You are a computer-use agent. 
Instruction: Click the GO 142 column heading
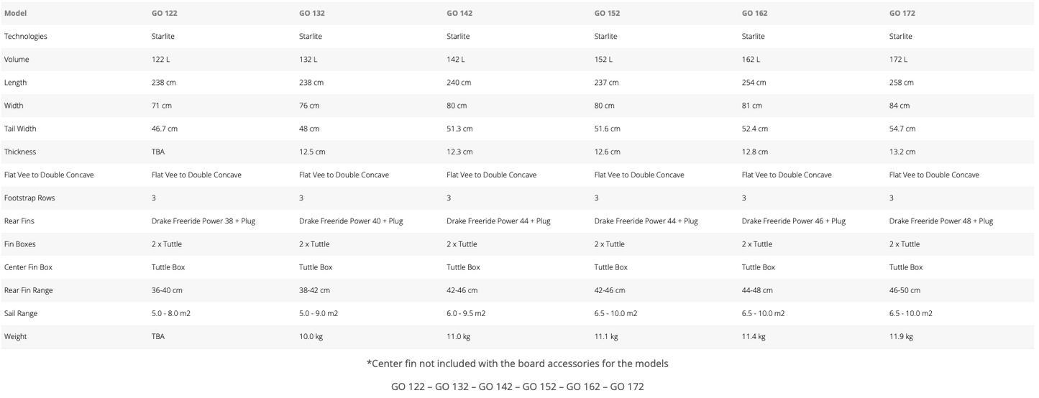point(459,13)
